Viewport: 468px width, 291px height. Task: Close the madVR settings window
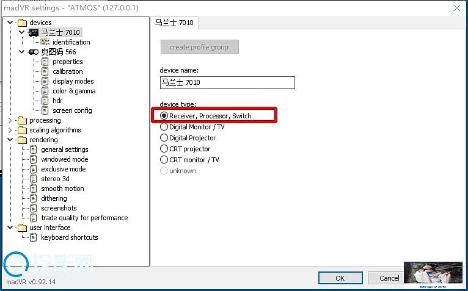(456, 8)
